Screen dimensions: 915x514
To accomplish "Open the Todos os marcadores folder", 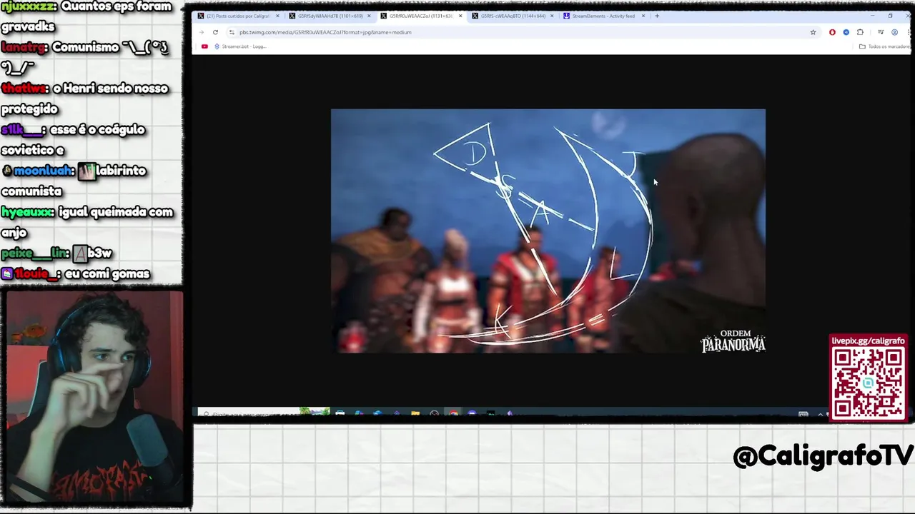I will point(885,46).
